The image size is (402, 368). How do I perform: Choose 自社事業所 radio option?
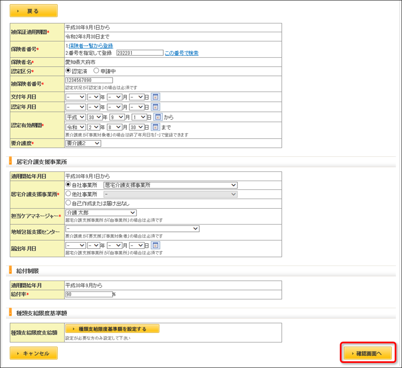point(68,185)
